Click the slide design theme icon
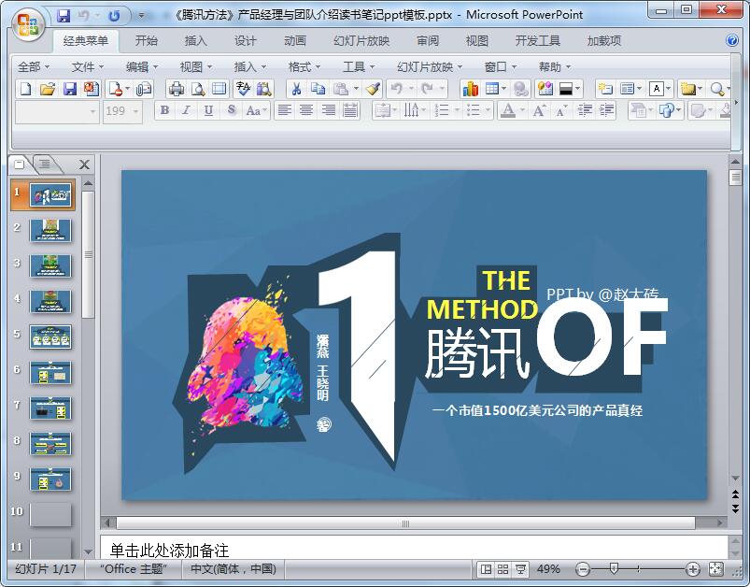This screenshot has height=587, width=750. [545, 89]
